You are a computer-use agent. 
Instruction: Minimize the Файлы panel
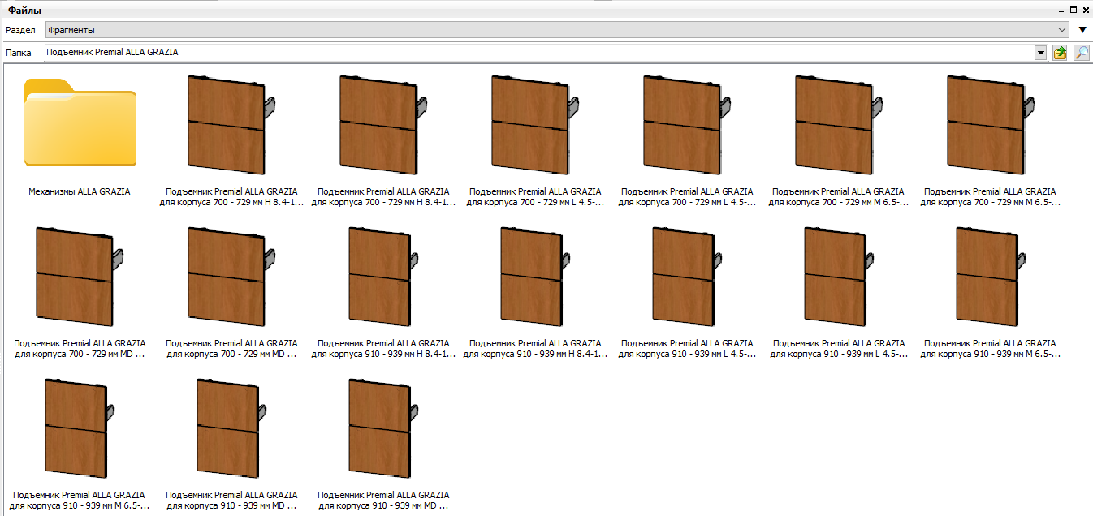point(1061,11)
